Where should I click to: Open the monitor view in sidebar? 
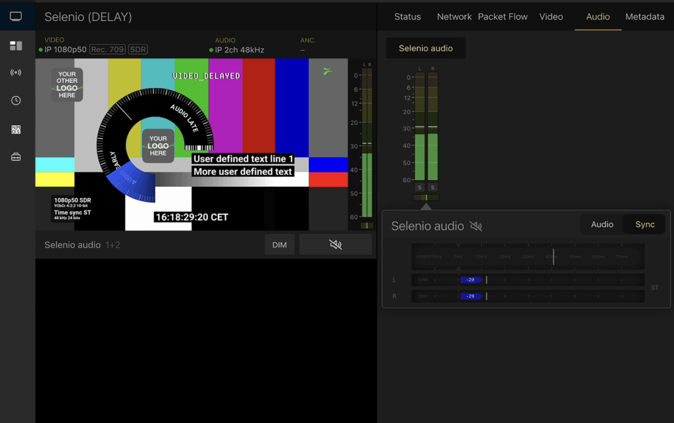pyautogui.click(x=16, y=16)
